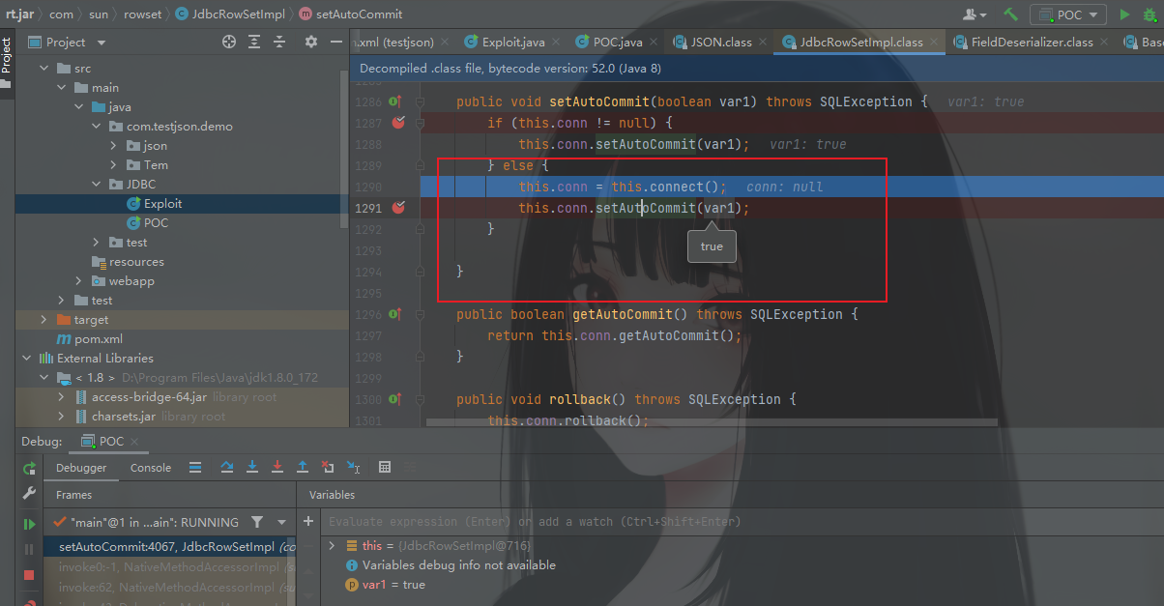This screenshot has height=606, width=1164.
Task: Add a new watch with plus icon
Action: point(308,521)
